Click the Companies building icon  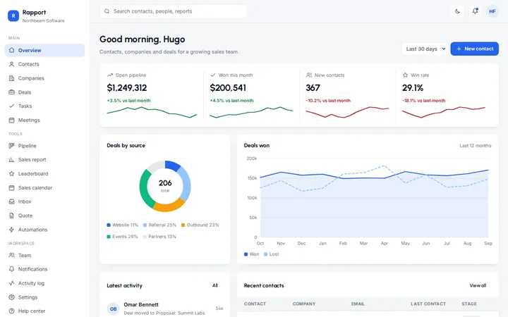(x=12, y=78)
